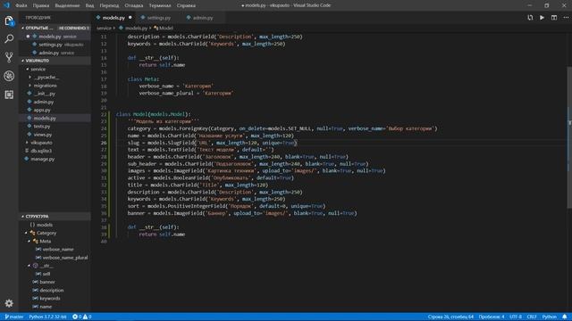
Task: Click the Python language mode selector
Action: click(549, 317)
